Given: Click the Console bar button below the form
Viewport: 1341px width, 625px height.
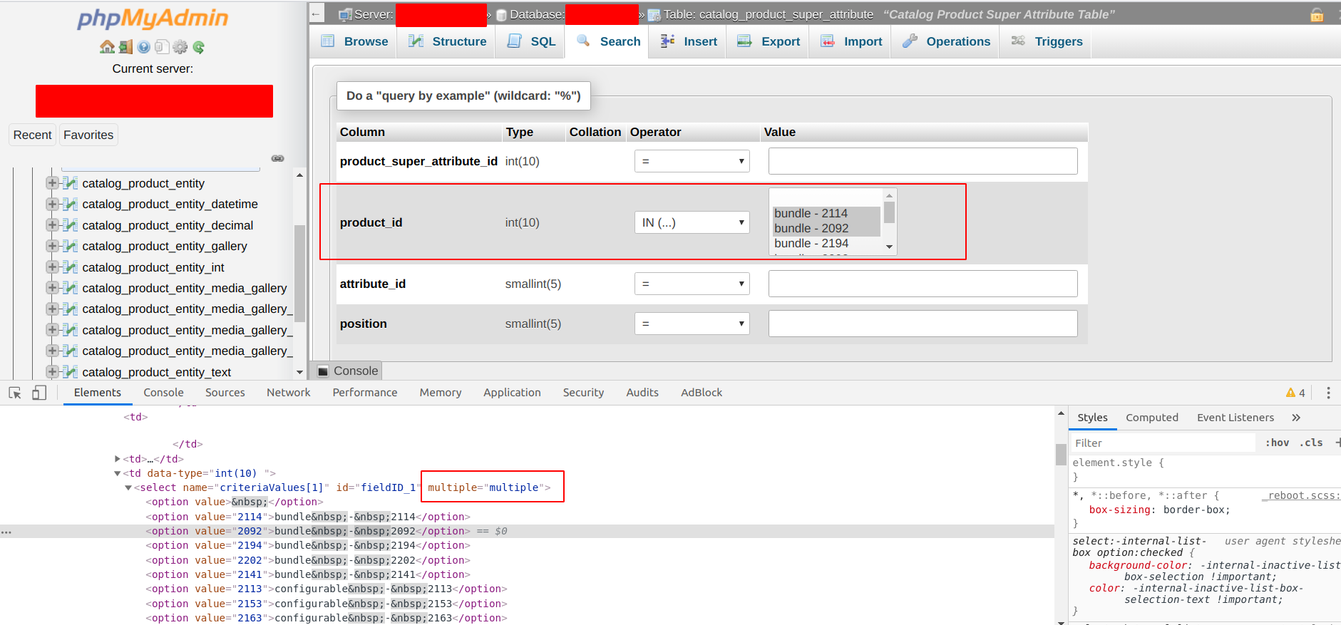Looking at the screenshot, I should 347,371.
